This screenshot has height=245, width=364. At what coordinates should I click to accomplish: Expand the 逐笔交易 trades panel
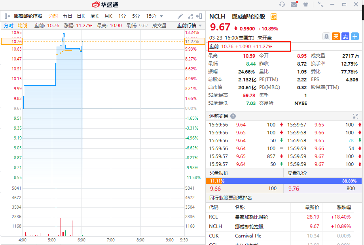pos(356,116)
